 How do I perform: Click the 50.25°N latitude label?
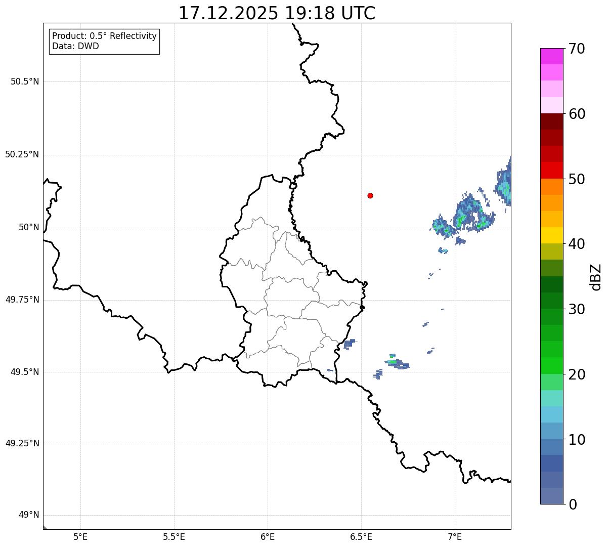coord(22,154)
